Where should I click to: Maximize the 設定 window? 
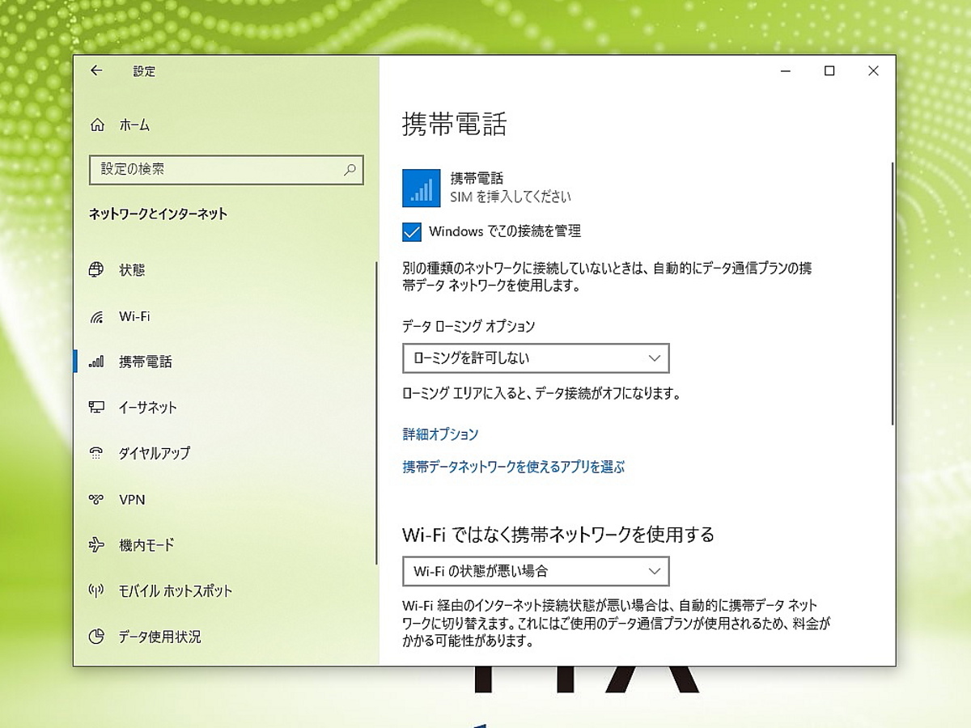[829, 71]
